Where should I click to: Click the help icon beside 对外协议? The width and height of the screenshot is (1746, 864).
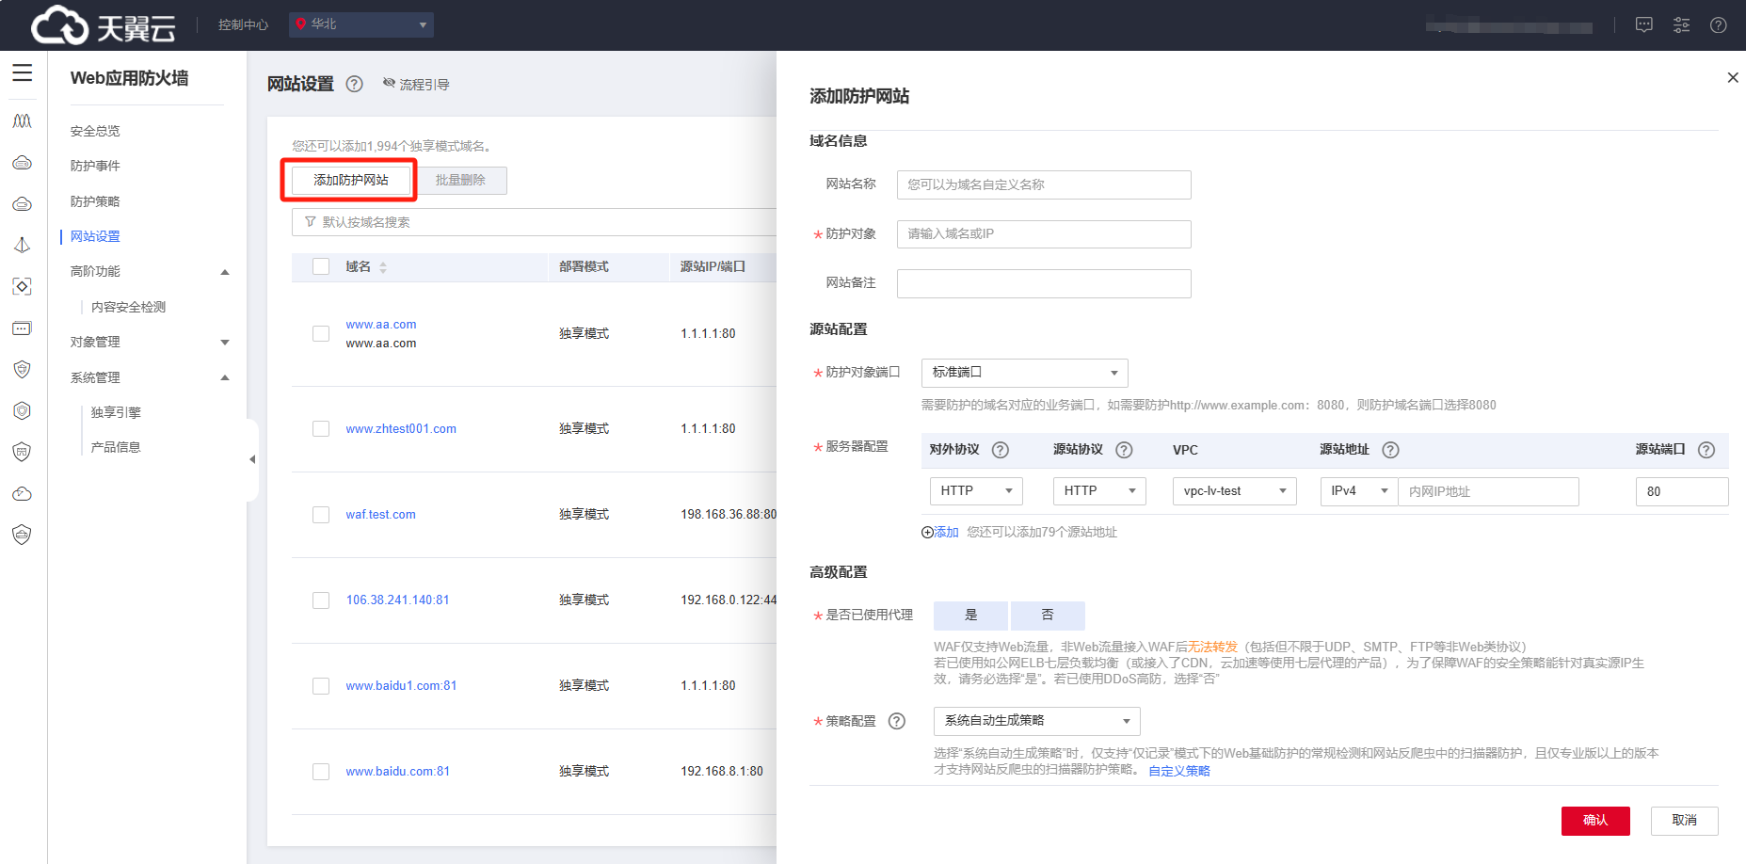pyautogui.click(x=1001, y=450)
